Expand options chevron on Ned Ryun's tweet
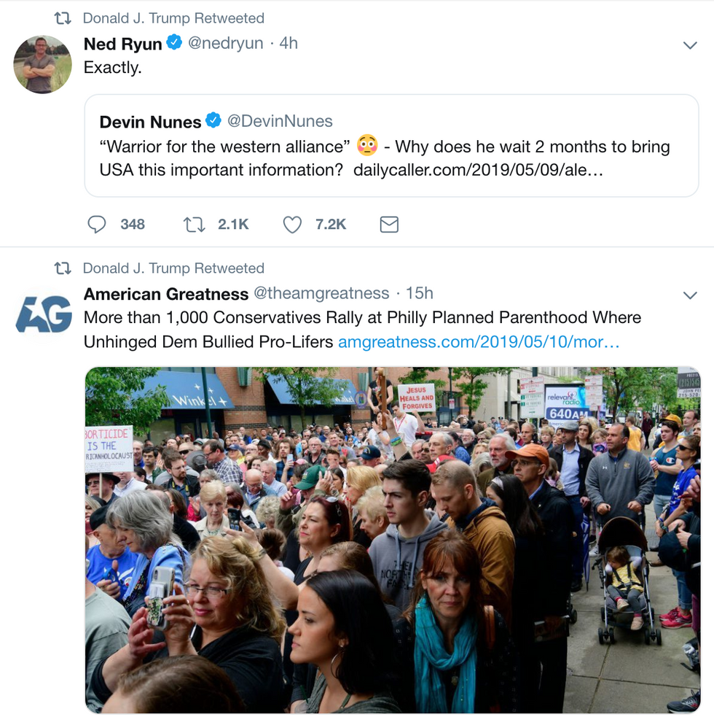 tap(690, 44)
